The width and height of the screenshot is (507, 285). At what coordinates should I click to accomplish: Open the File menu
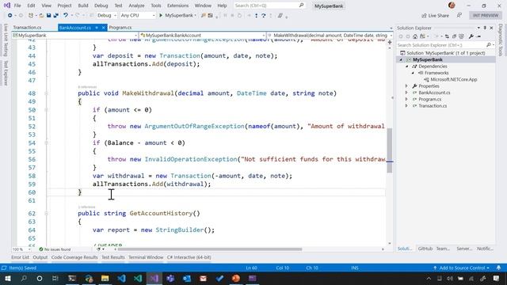tap(17, 6)
